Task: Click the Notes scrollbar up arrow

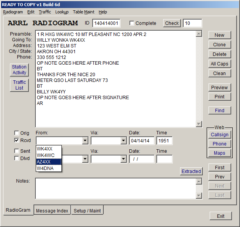Action: point(199,181)
